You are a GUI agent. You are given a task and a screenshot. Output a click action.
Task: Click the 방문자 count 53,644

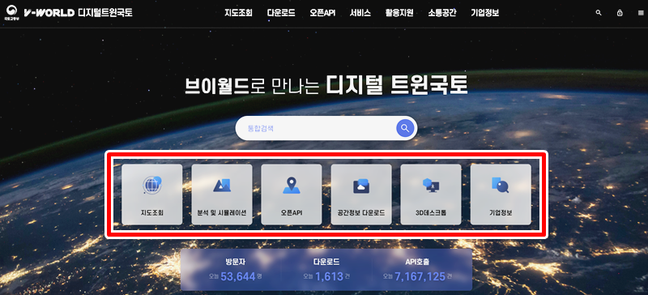[239, 276]
